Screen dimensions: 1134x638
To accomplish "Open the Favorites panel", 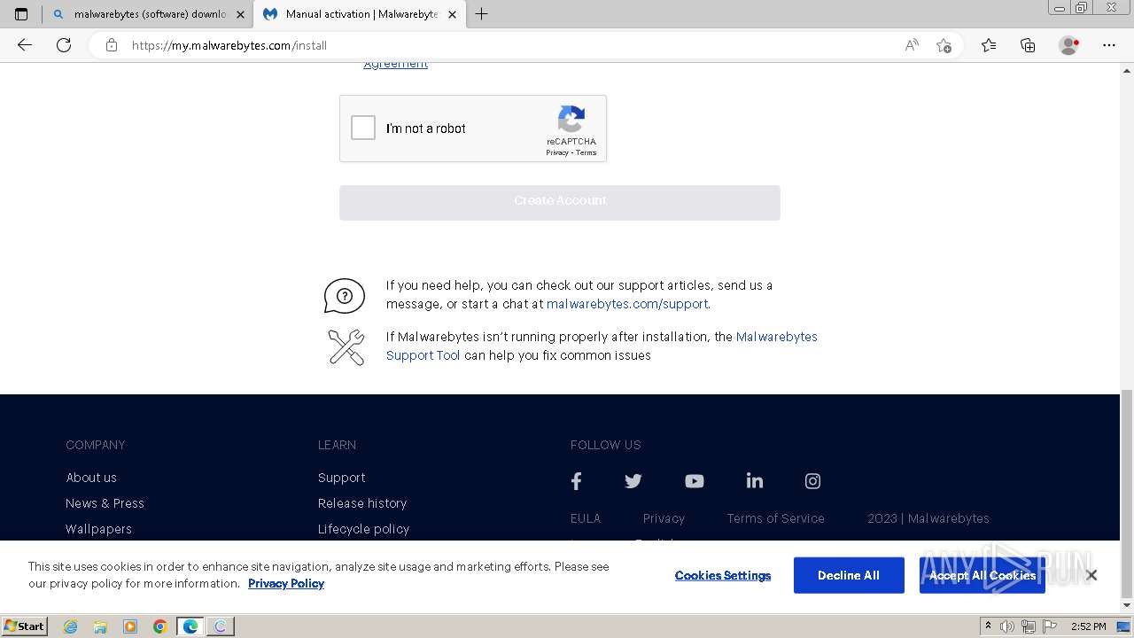I will [989, 45].
